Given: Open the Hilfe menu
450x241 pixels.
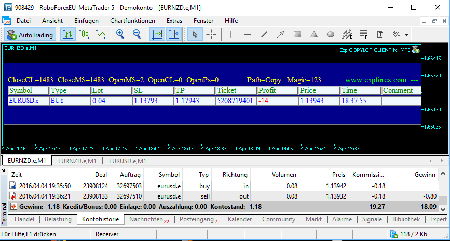Looking at the screenshot, I should click(231, 21).
